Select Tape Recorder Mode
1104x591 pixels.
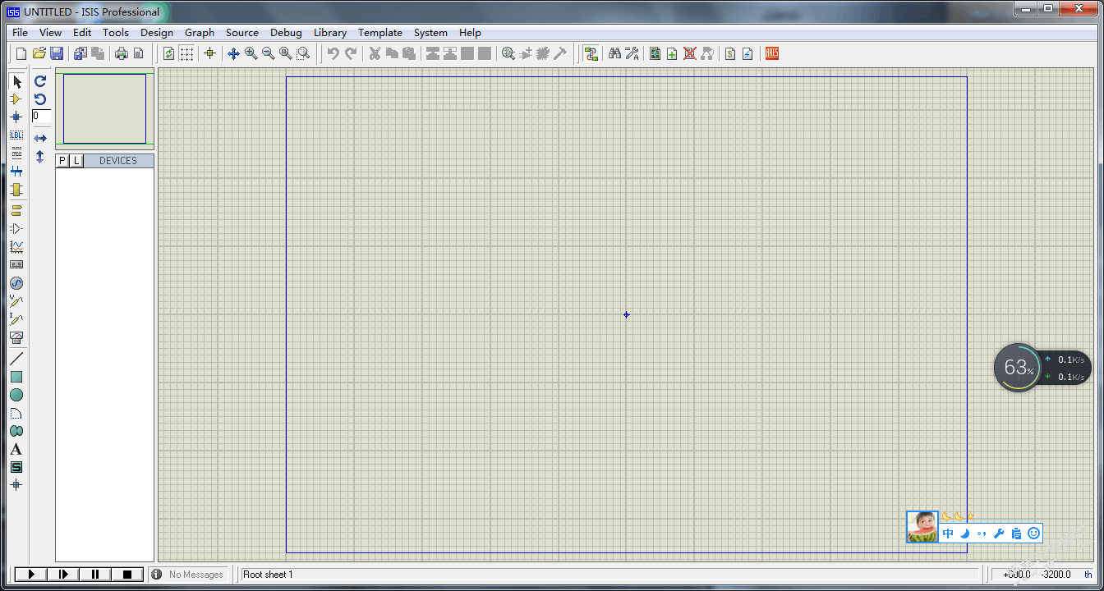click(16, 265)
